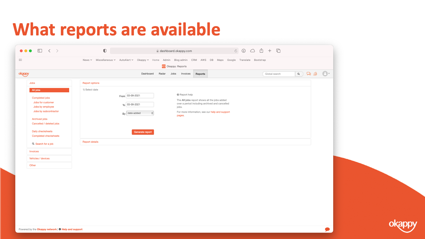This screenshot has height=239, width=425.
Task: Go forward with the browser forward arrow
Action: coord(57,51)
